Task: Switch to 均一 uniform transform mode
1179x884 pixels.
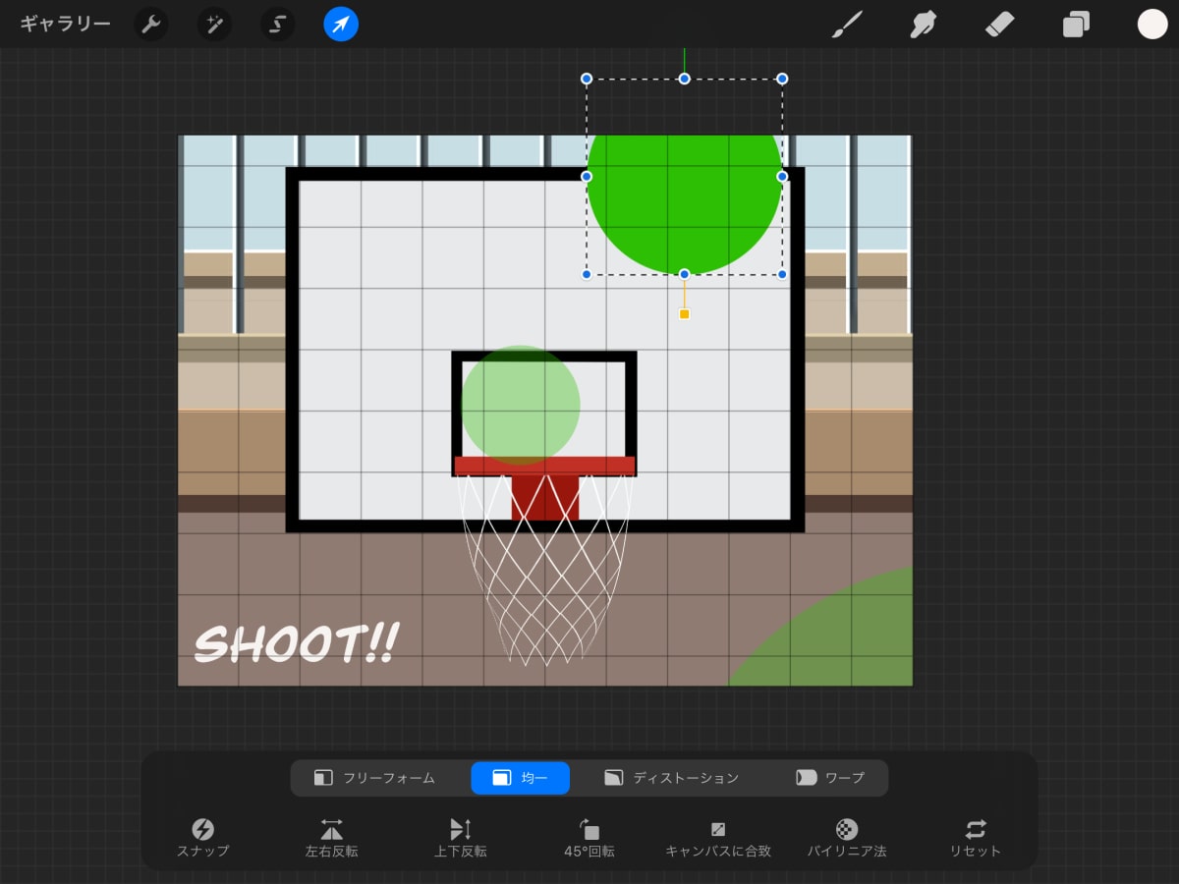Action: coord(520,778)
